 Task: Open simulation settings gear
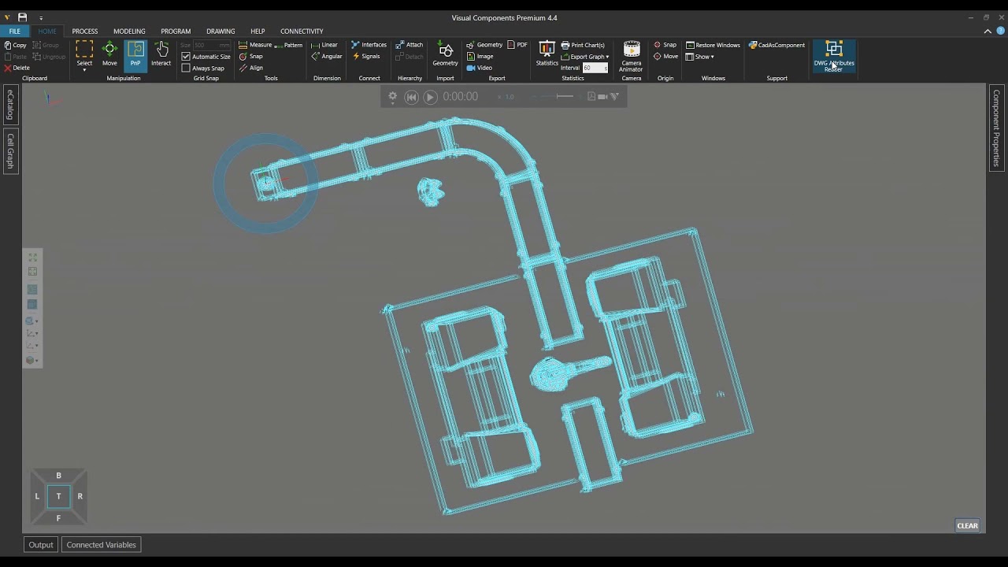(392, 97)
